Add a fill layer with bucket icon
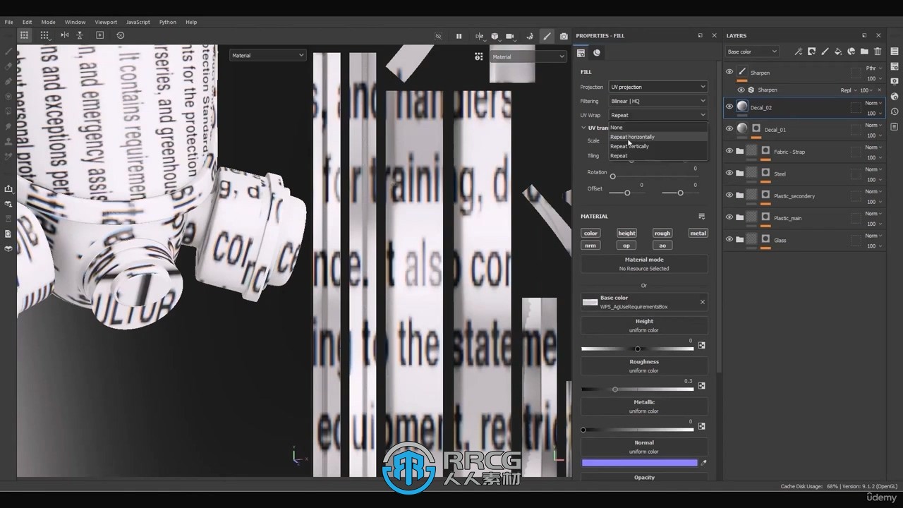 (838, 52)
